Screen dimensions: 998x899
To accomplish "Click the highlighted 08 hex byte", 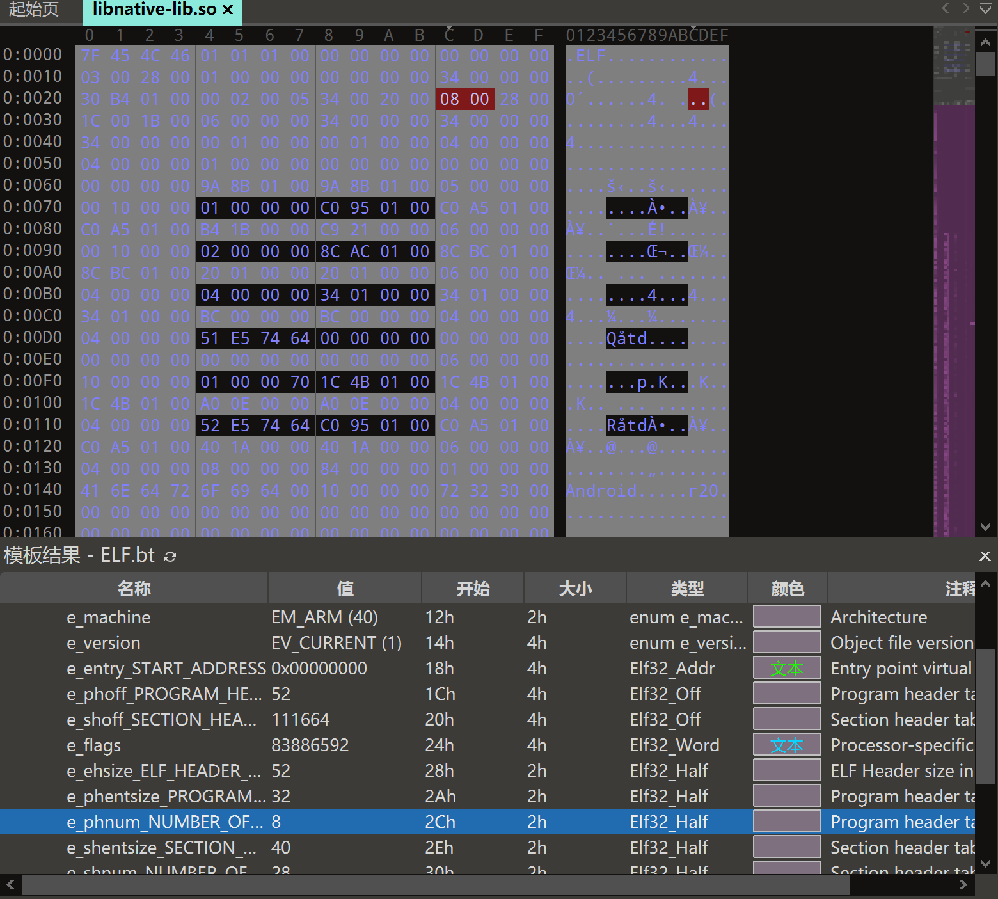I will (450, 99).
